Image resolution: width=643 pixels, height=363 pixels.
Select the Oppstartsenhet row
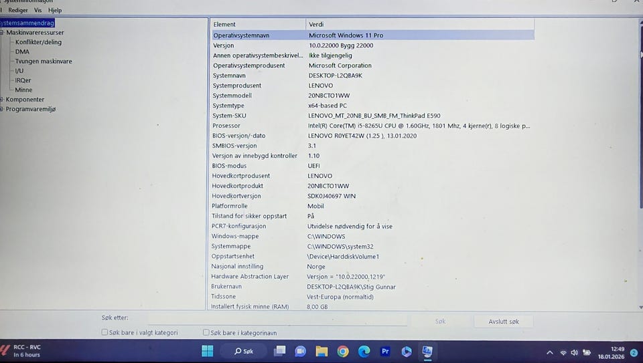pyautogui.click(x=372, y=256)
